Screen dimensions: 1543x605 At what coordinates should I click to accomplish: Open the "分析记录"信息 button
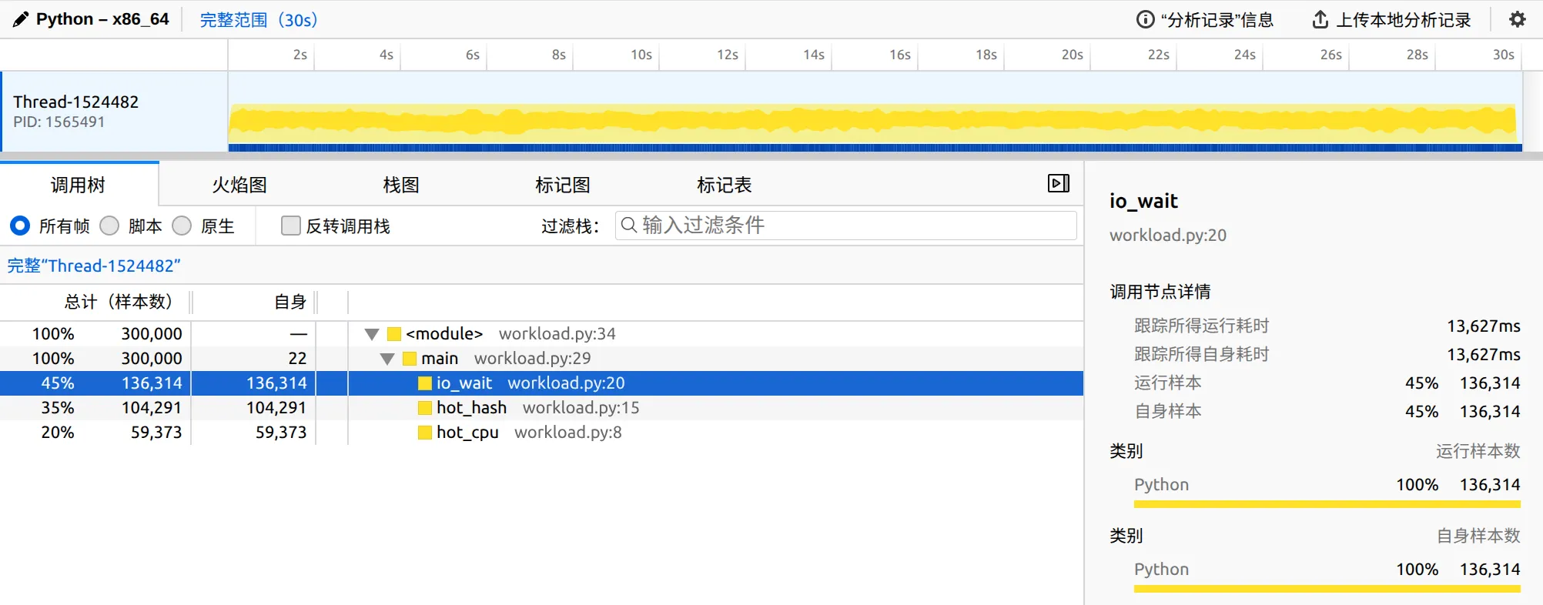point(1205,20)
